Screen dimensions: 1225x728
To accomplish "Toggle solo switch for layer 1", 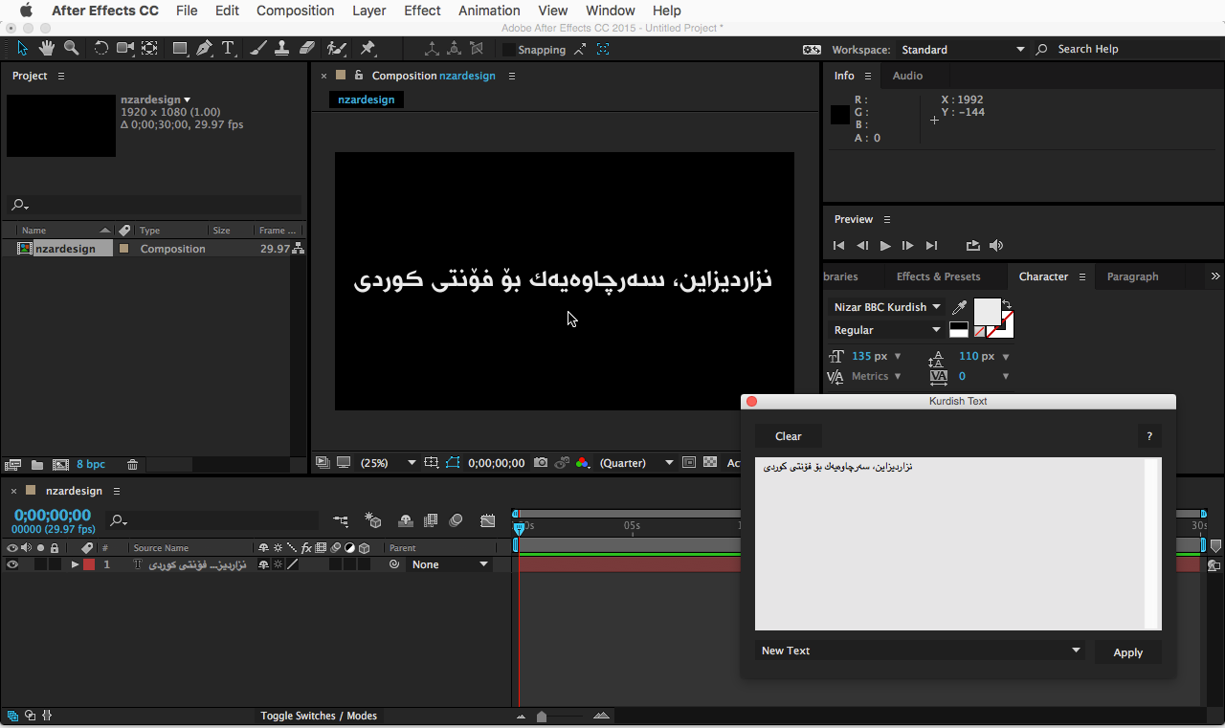I will coord(40,564).
